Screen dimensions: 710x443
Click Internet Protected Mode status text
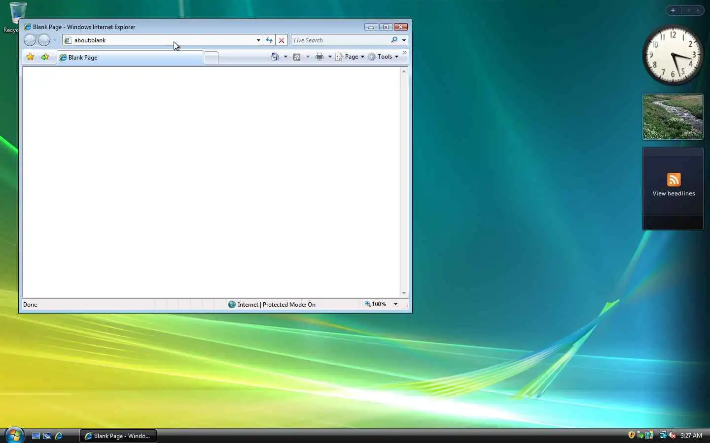coord(277,305)
